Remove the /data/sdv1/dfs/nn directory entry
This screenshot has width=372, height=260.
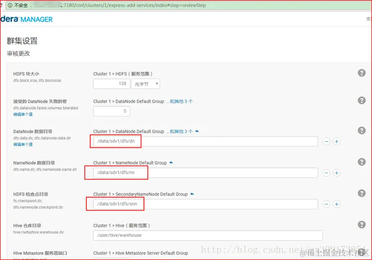[327, 173]
